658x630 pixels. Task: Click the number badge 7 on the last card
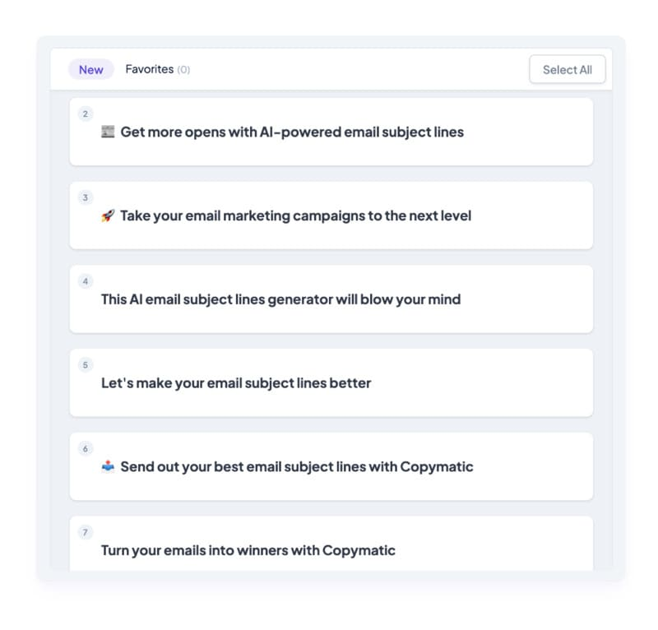point(86,532)
